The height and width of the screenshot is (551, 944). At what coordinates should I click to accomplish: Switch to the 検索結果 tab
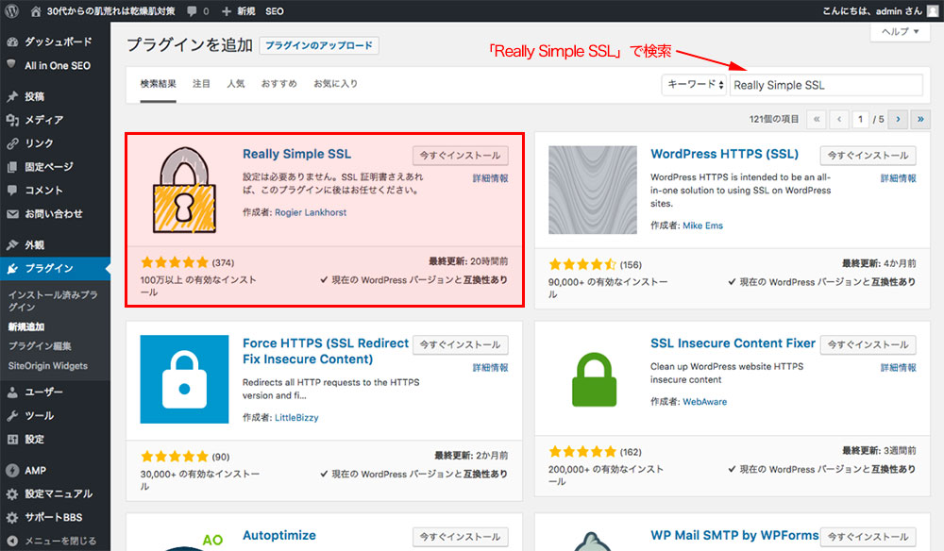click(159, 84)
